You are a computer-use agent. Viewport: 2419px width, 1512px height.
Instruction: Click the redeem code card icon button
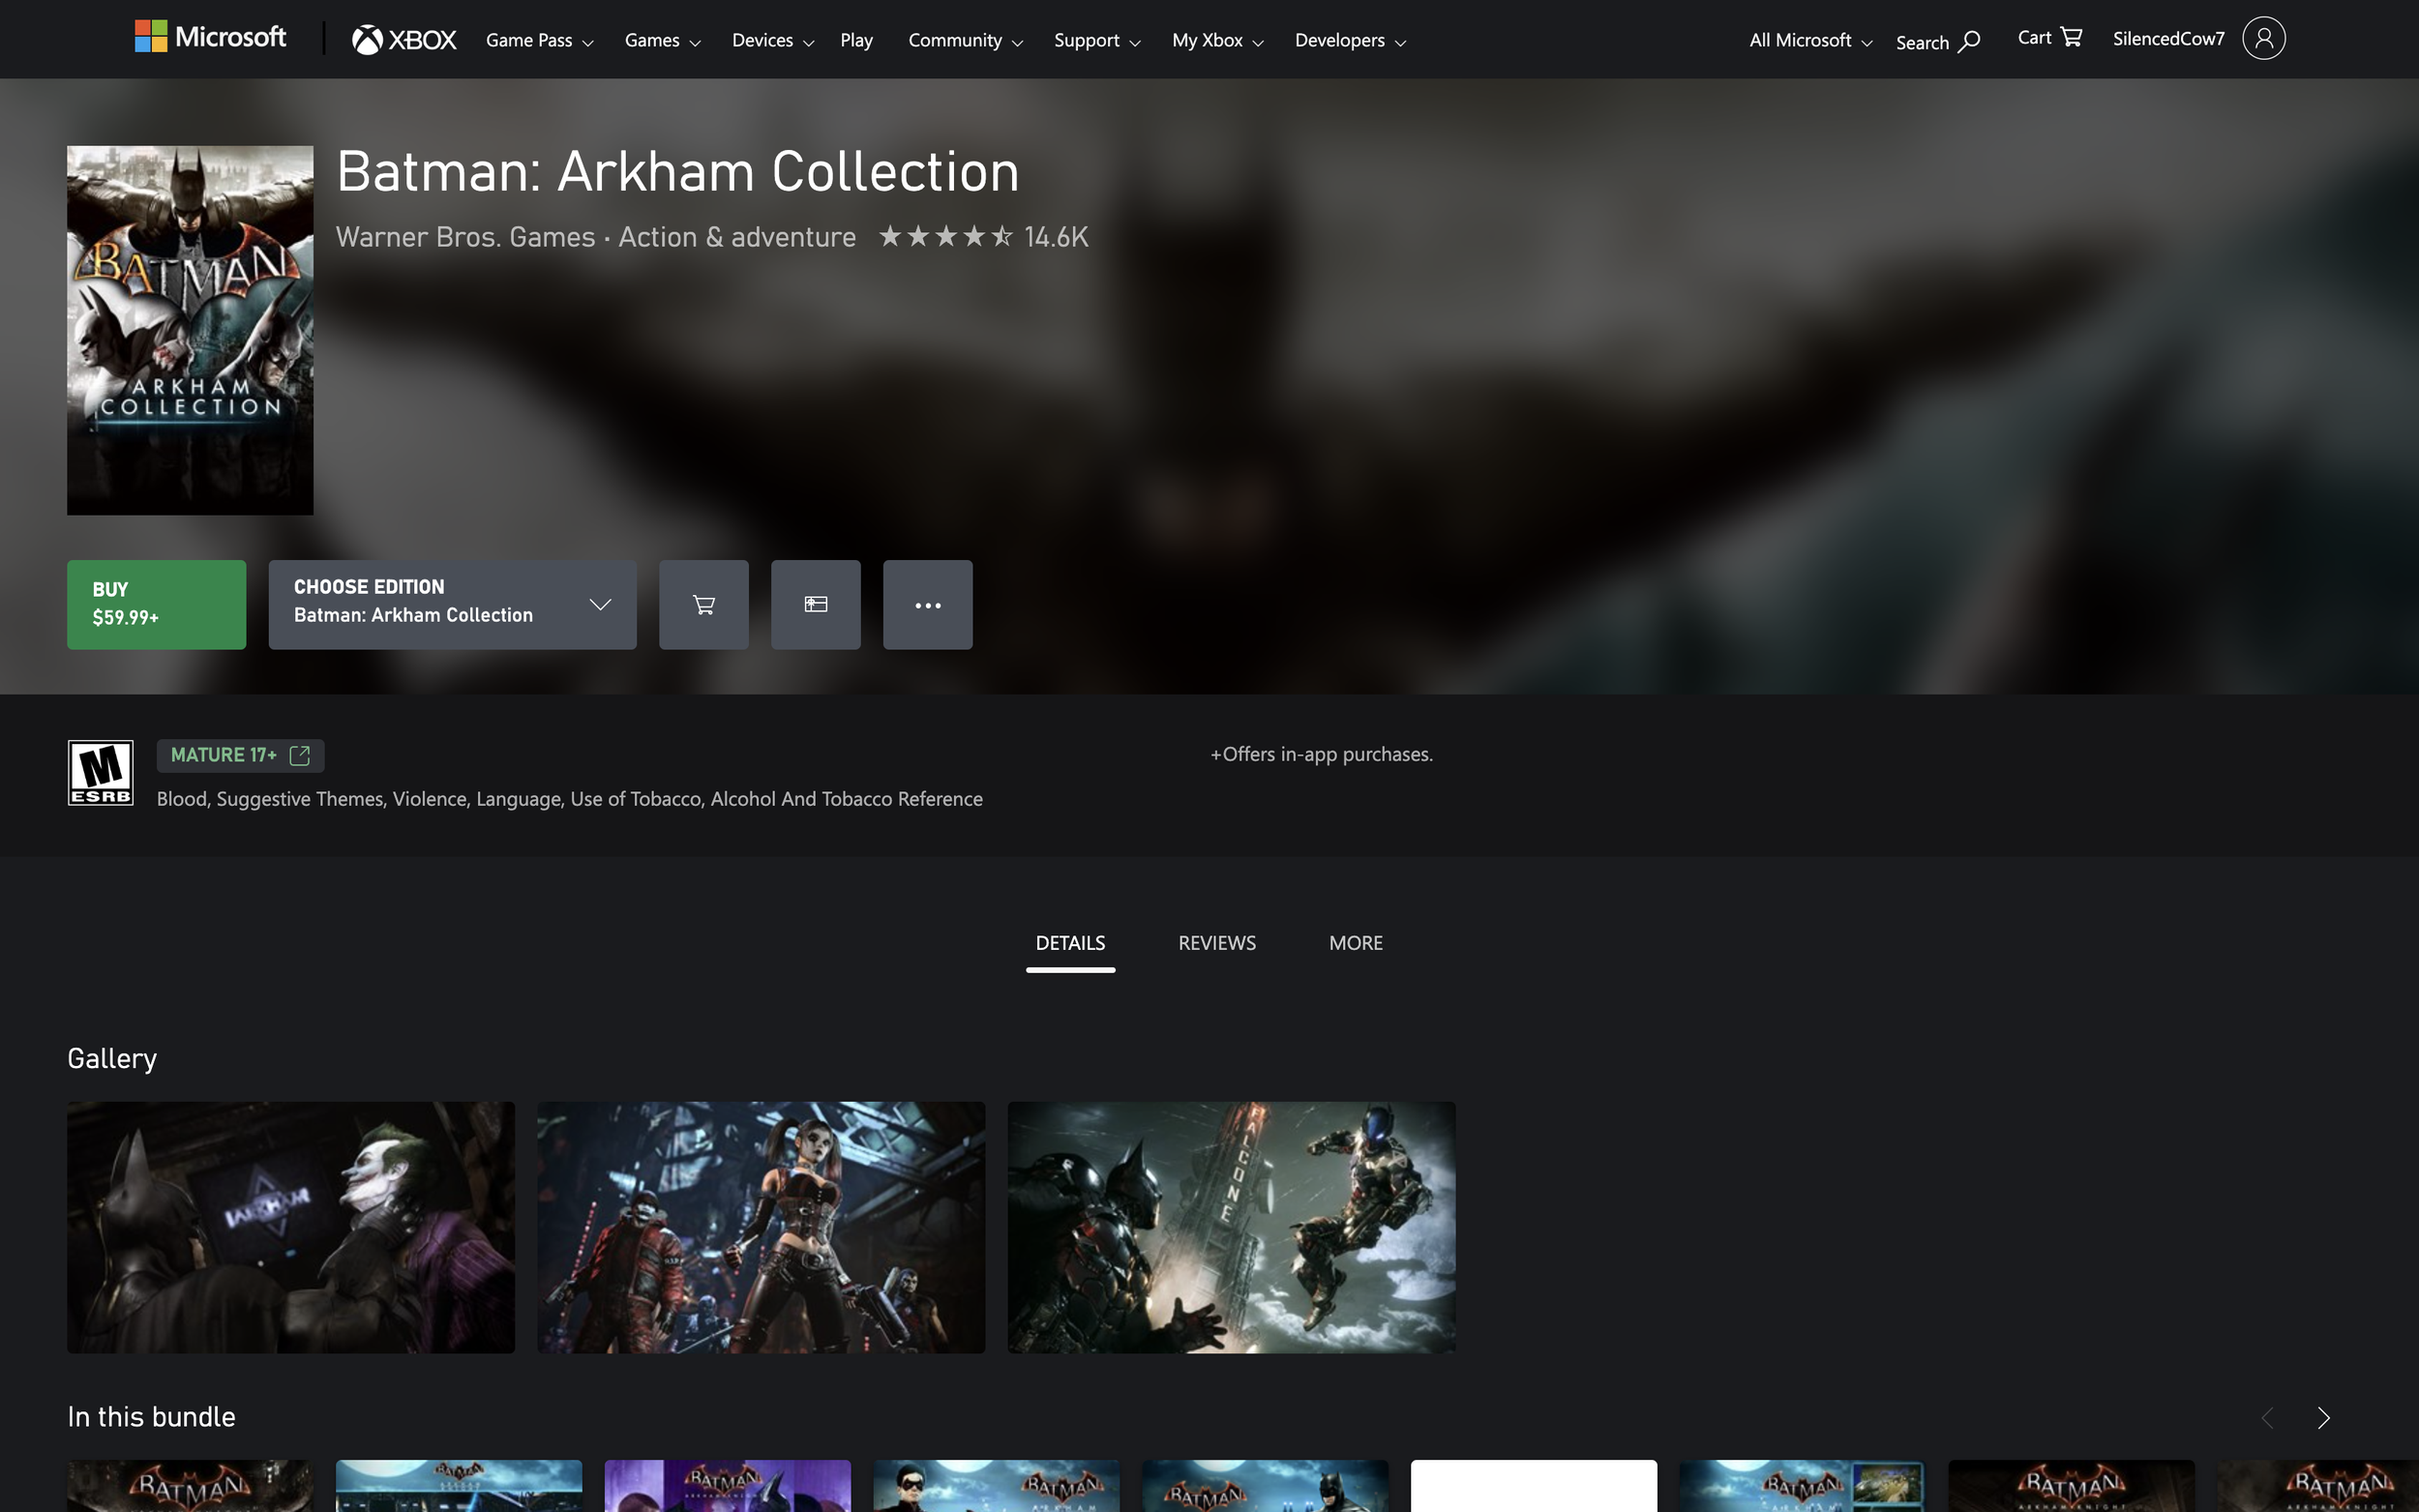pos(815,604)
